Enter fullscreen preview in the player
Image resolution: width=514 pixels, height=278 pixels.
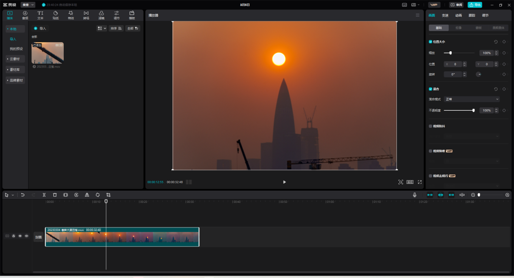420,182
